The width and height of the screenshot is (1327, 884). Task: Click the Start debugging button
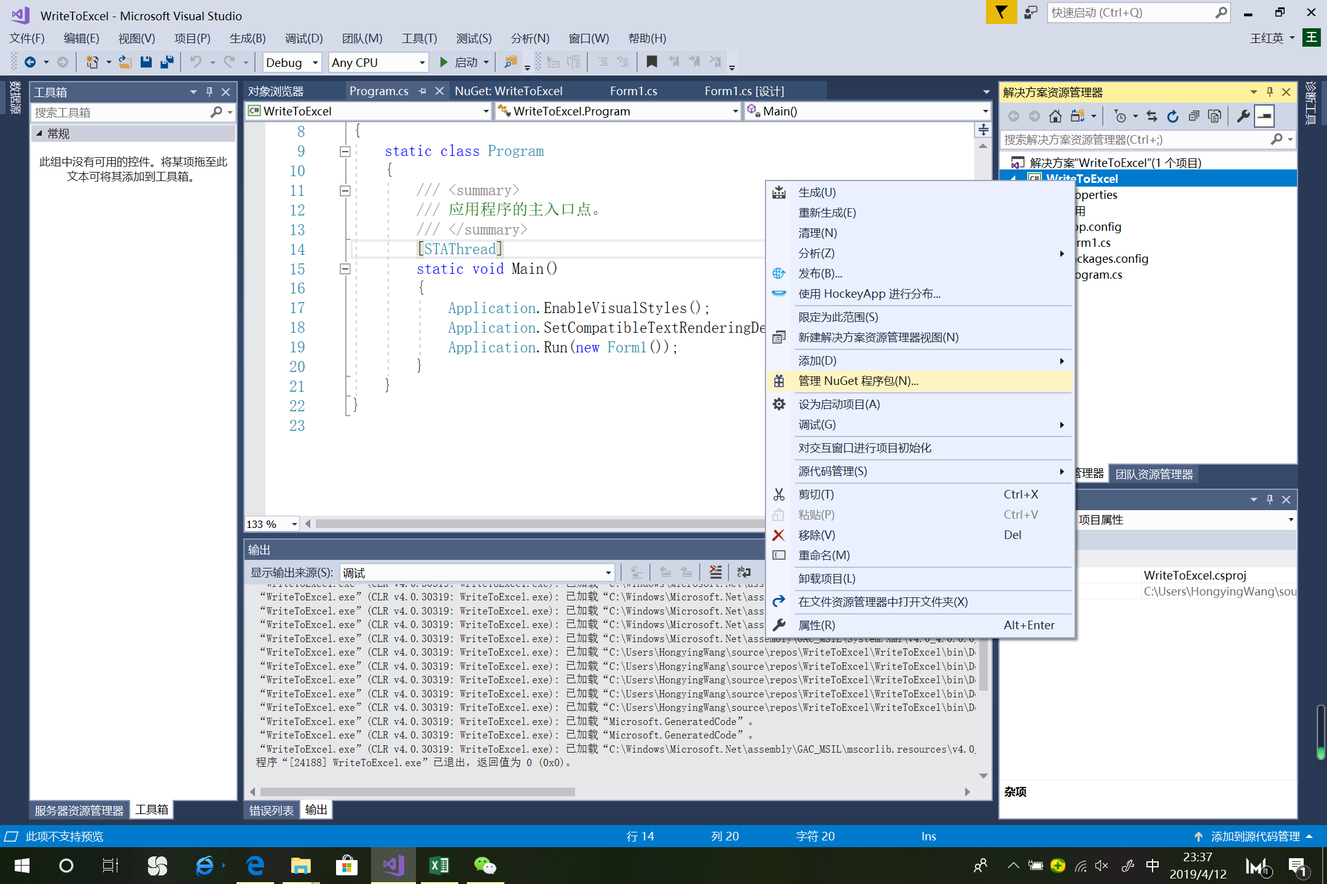[x=462, y=62]
